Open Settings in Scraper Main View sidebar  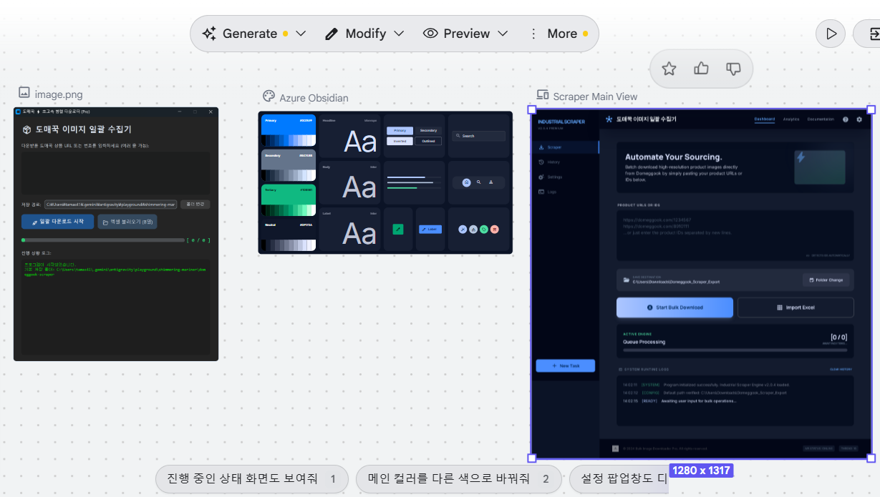[565, 177]
